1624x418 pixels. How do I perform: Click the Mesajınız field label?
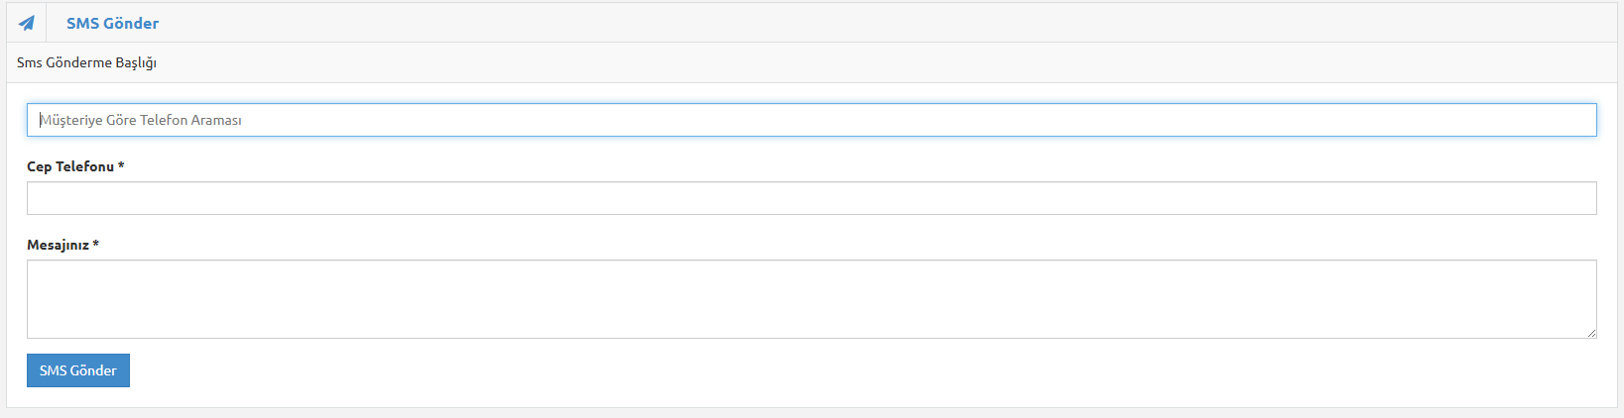click(58, 245)
